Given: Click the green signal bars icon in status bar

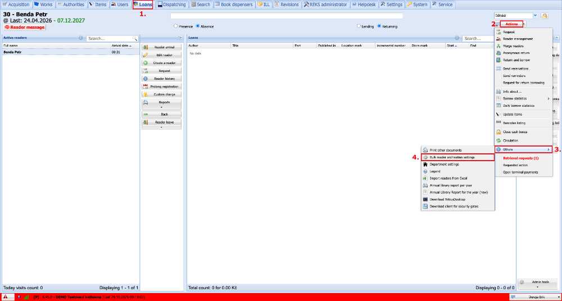Looking at the screenshot, I should [x=26, y=297].
